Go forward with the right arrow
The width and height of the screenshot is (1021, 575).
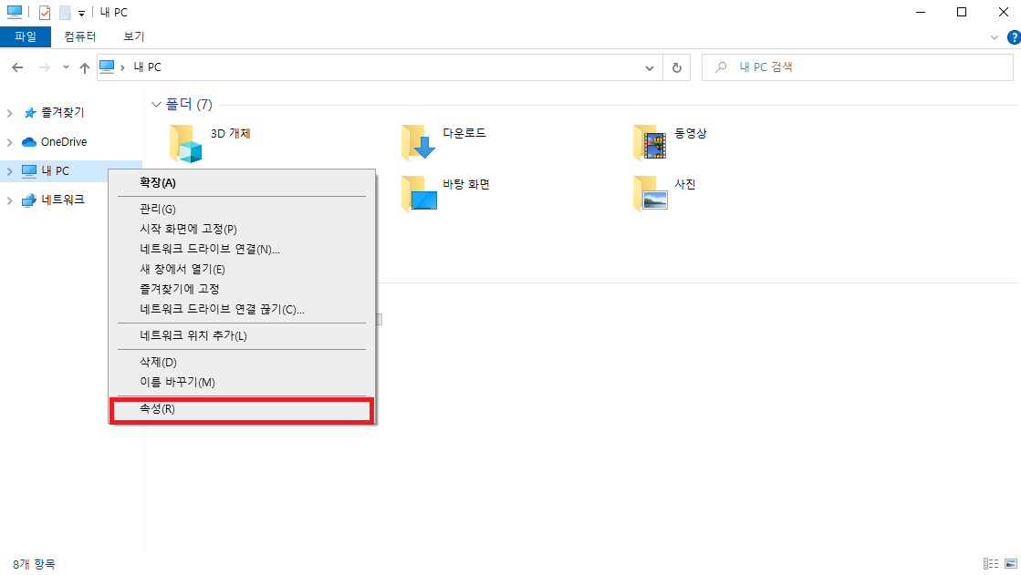tap(45, 67)
